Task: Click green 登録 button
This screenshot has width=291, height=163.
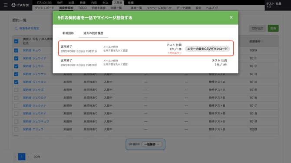Action: pos(273,28)
